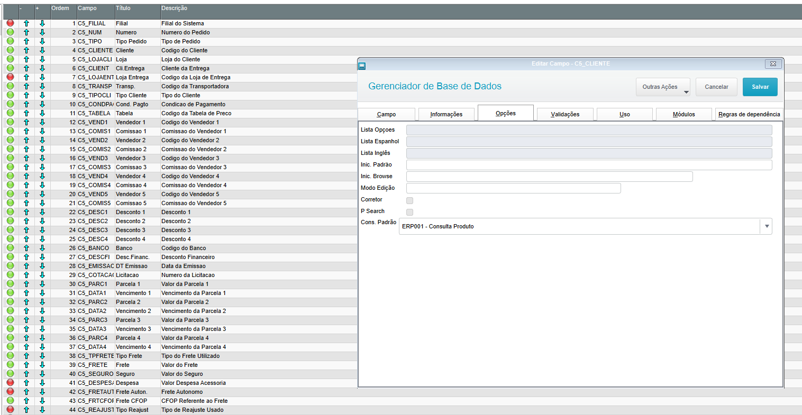
Task: Focus the Modo Edição input field
Action: 513,188
